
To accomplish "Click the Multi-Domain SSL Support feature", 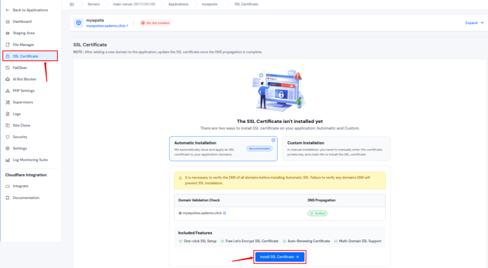I will tap(357, 241).
